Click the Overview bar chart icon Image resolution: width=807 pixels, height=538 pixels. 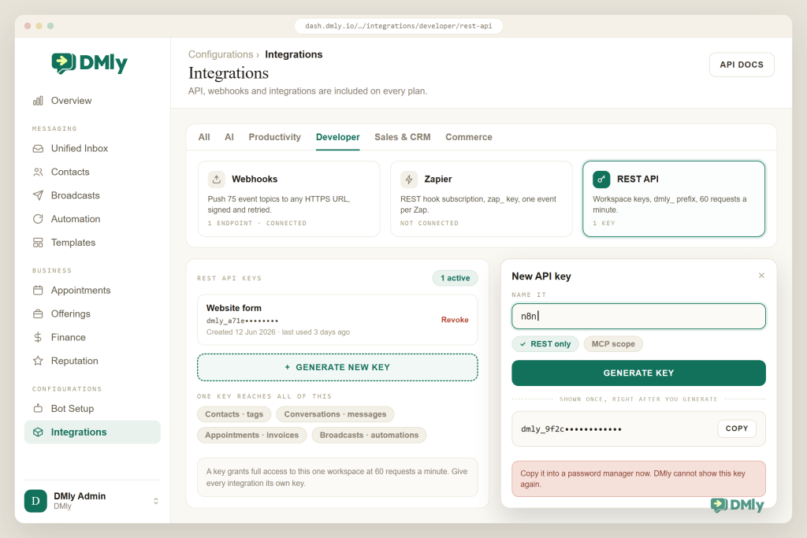(x=38, y=101)
